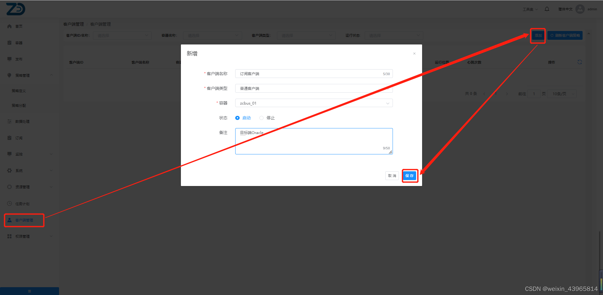Collapse the filter area with the up triangle
Viewport: 603px width, 295px height.
589,34
